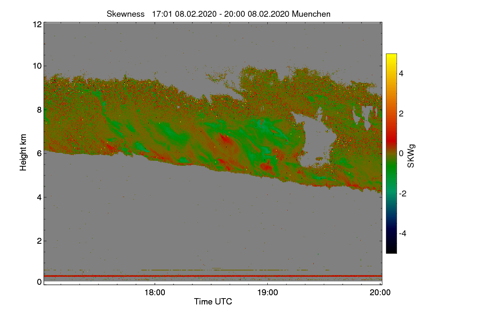Click the height tick label 0

click(x=39, y=282)
